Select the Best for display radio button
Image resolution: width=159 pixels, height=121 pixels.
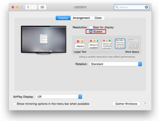91,27
